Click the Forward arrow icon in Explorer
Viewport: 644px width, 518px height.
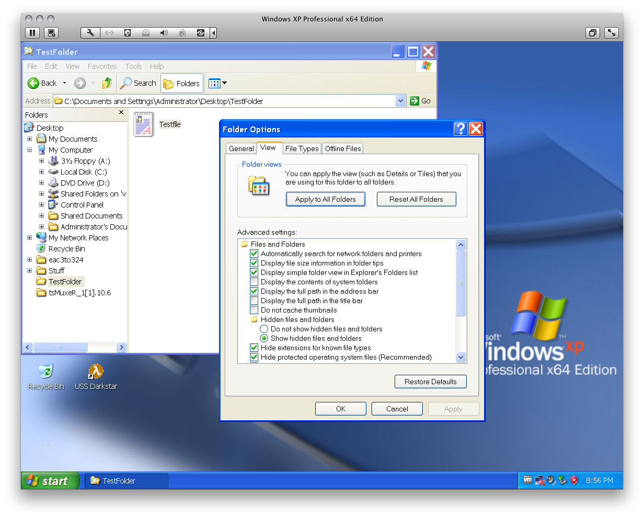point(79,83)
